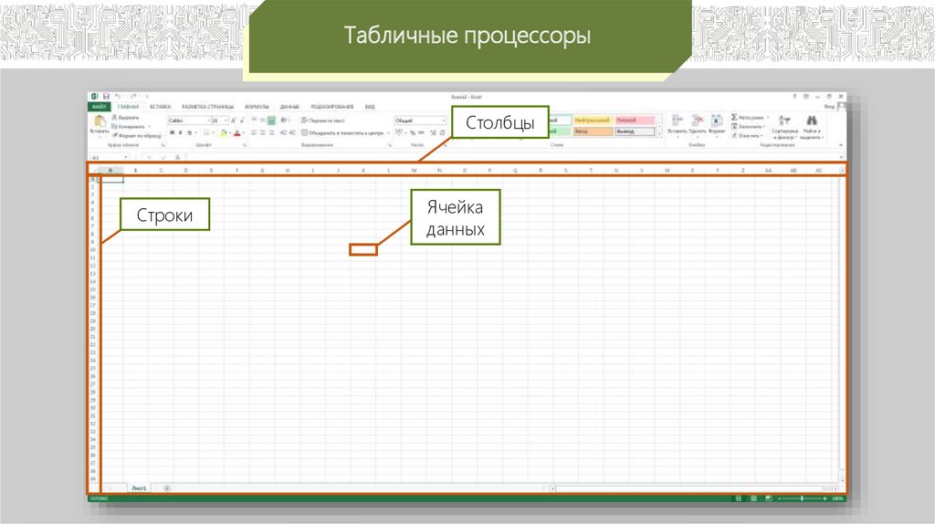The image size is (935, 524).
Task: Open the font size 11 dropdown
Action: [226, 121]
